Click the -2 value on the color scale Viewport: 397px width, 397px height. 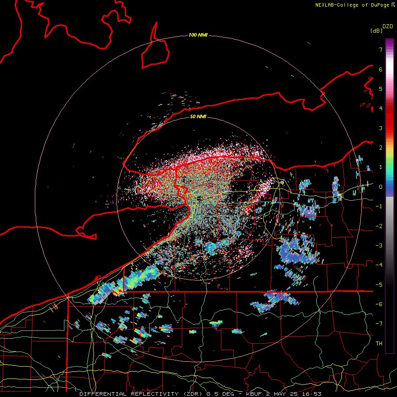point(379,226)
